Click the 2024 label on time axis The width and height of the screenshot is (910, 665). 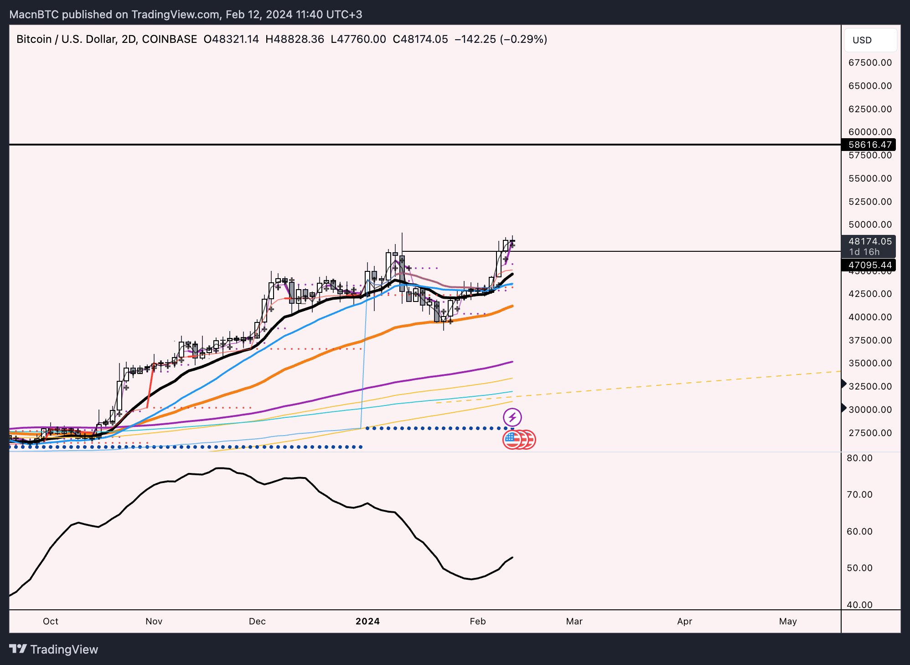(367, 621)
